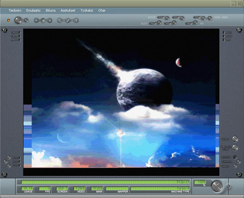Click the round button beside A-S label
244x198 pixels.
(5, 162)
